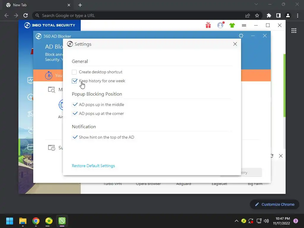Image resolution: width=304 pixels, height=228 pixels.
Task: Open the green shirt skin icon
Action: click(232, 25)
